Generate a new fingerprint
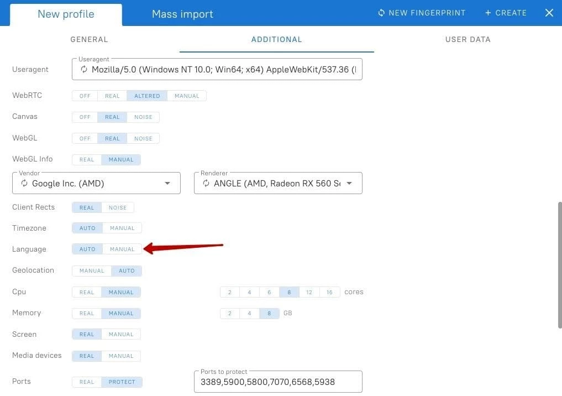 tap(422, 13)
